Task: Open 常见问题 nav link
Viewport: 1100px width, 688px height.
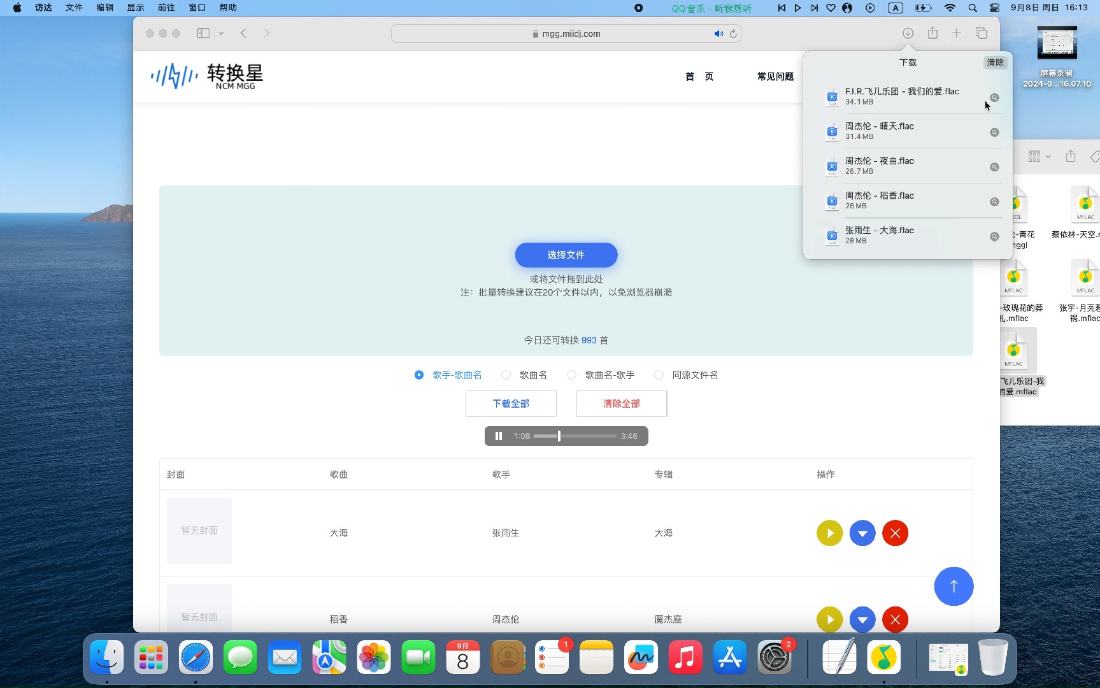Action: point(775,76)
